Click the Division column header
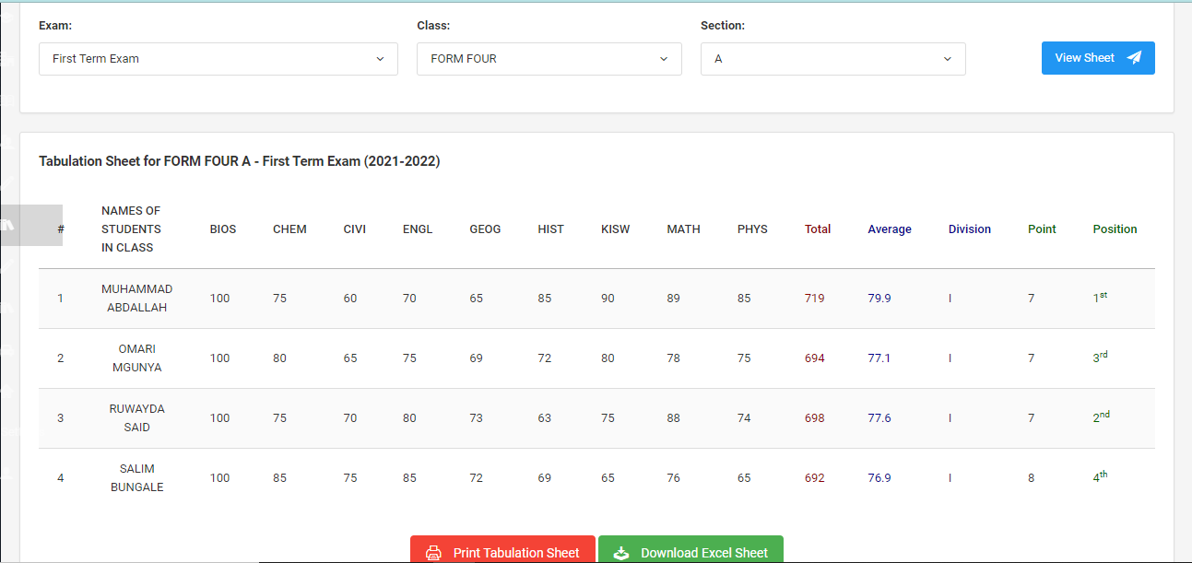1192x563 pixels. click(x=969, y=229)
